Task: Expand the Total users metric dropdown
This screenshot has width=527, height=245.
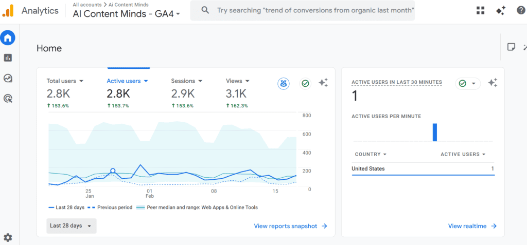Action: [81, 81]
